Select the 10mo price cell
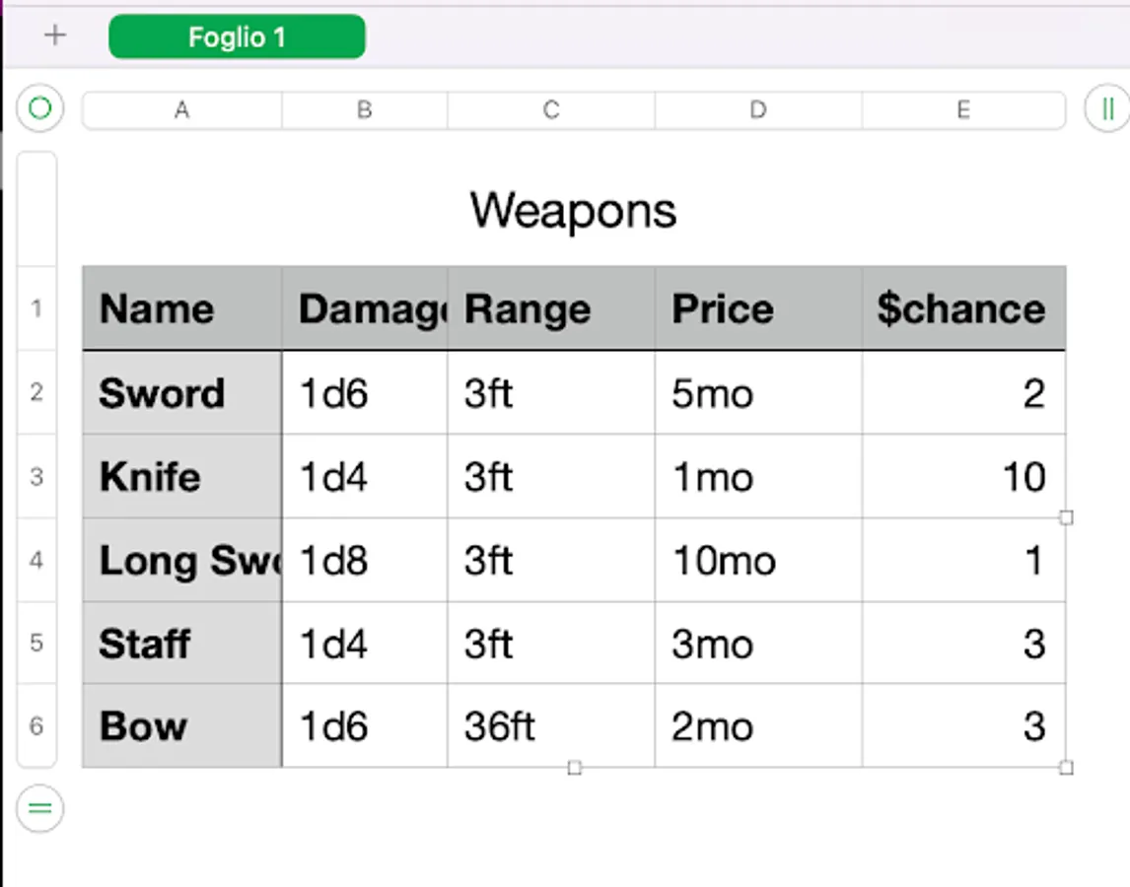This screenshot has height=887, width=1130. pos(757,561)
